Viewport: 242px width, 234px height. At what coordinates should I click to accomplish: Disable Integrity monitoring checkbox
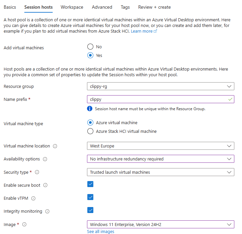point(90,210)
